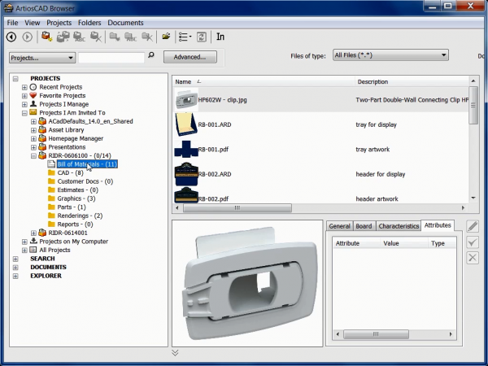Click the Advanced... button
This screenshot has width=488, height=366.
pyautogui.click(x=190, y=58)
